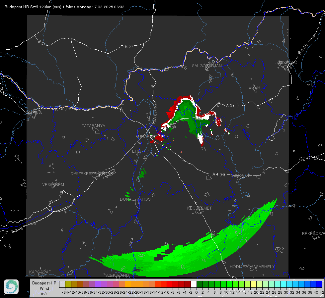Click the 'A 2 (H)' road label near Budapest
The width and height of the screenshot is (325, 298).
[x=155, y=114]
